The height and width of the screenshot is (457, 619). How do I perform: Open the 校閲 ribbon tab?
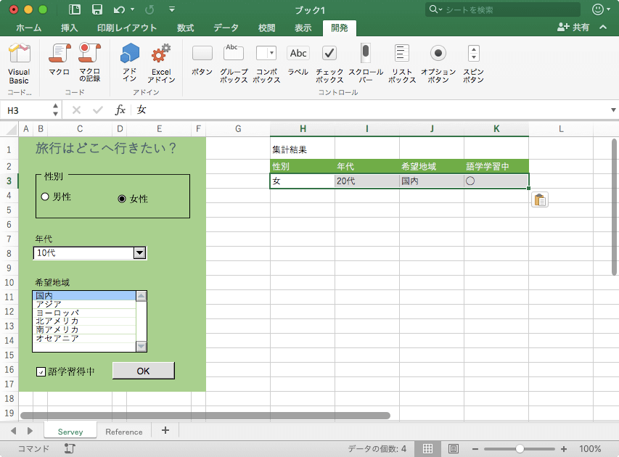click(x=266, y=28)
